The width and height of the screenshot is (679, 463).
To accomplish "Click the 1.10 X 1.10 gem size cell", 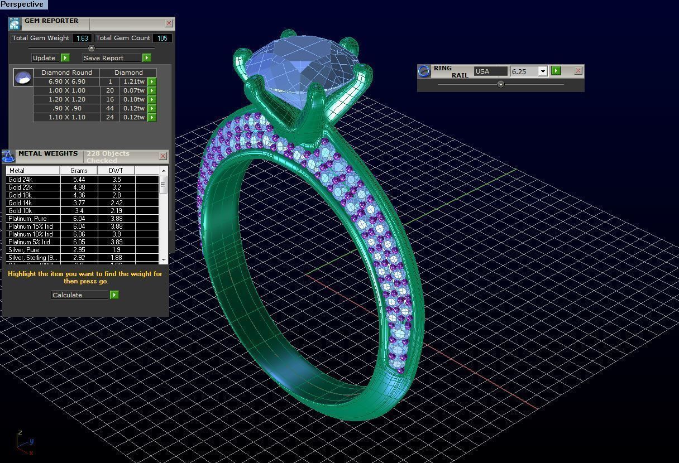I will point(66,117).
